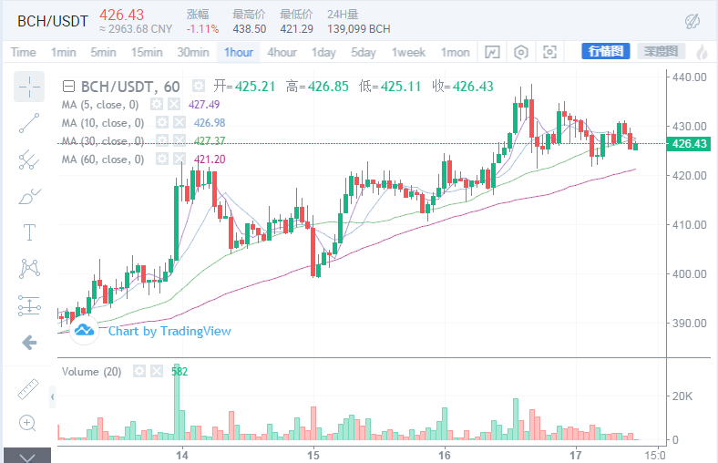Switch to Time interval
The width and height of the screenshot is (718, 463).
(24, 52)
